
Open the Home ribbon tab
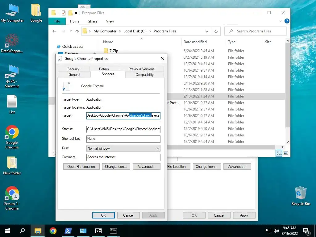click(x=75, y=21)
